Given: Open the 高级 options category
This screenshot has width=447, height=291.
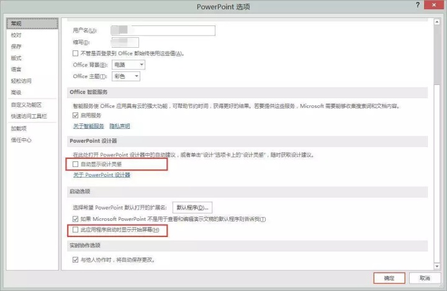Looking at the screenshot, I should click(x=16, y=92).
